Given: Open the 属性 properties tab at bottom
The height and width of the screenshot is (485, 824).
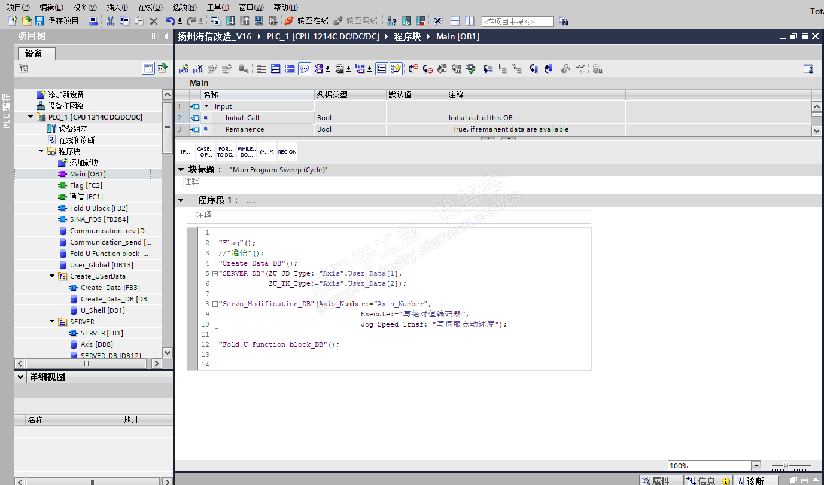Looking at the screenshot, I should tap(661, 481).
